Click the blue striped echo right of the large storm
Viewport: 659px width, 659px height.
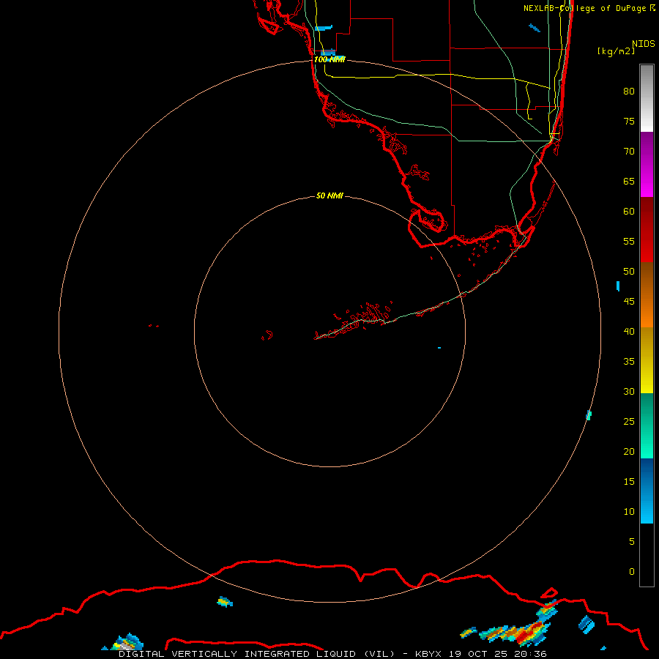coord(587,624)
